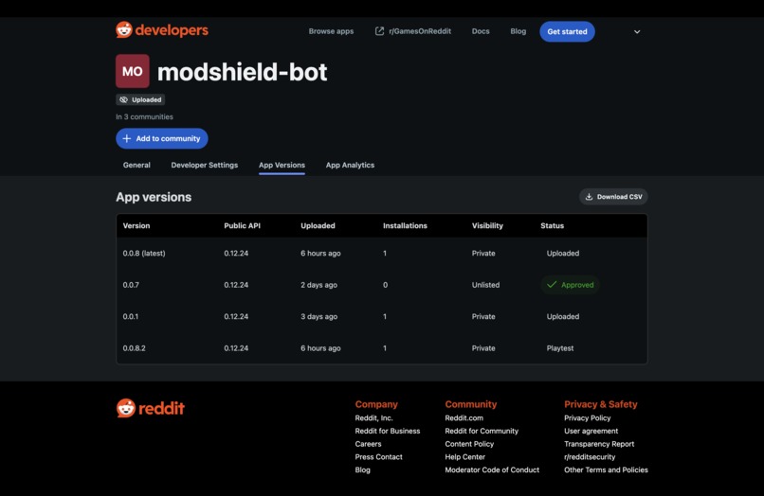Screen dimensions: 764x496
Task: Open Reddit for Community link
Action: point(482,431)
